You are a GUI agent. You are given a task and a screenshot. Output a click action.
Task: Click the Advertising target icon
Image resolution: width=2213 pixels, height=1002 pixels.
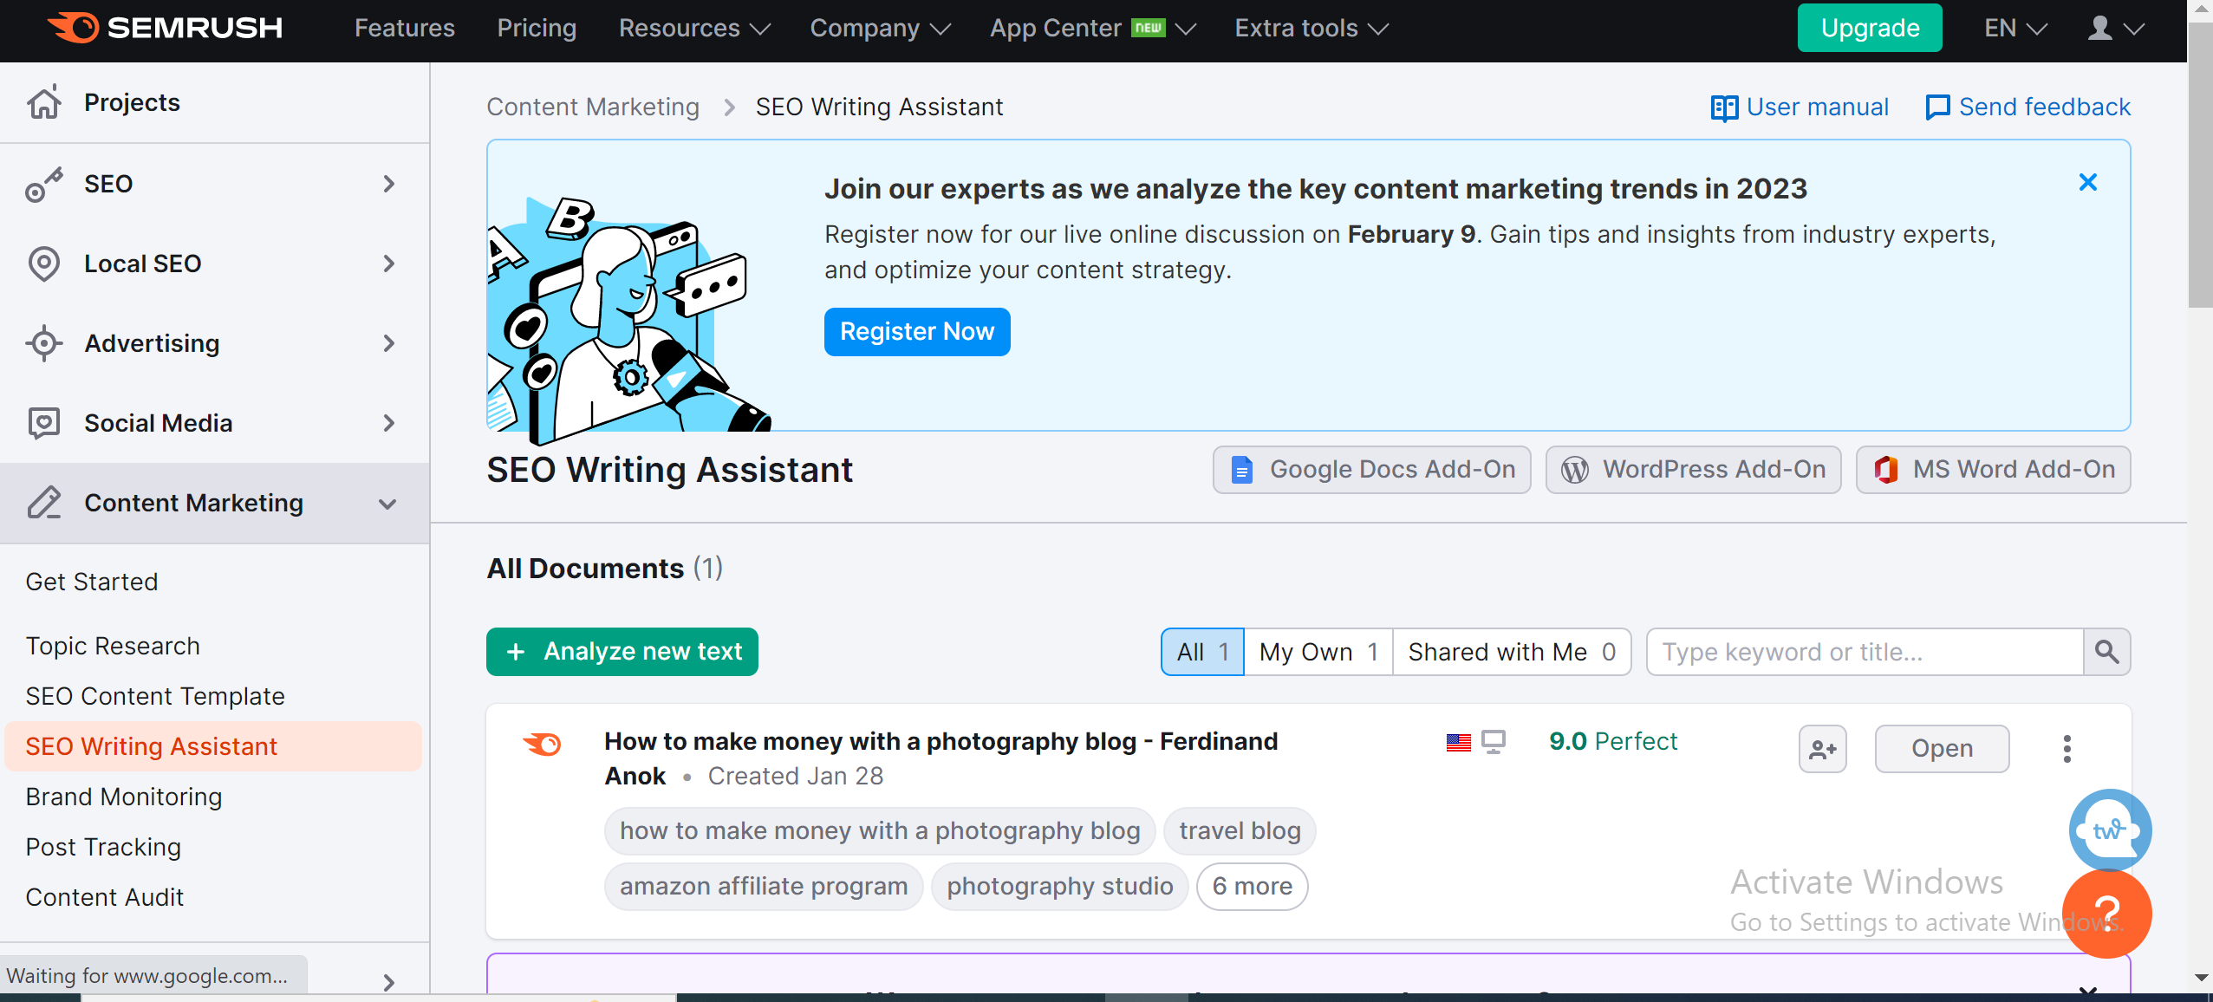click(x=44, y=343)
